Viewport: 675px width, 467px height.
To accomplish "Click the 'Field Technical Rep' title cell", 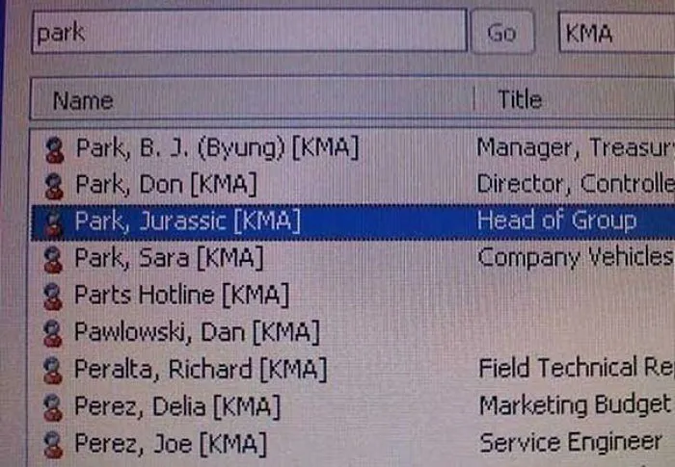I will [577, 369].
